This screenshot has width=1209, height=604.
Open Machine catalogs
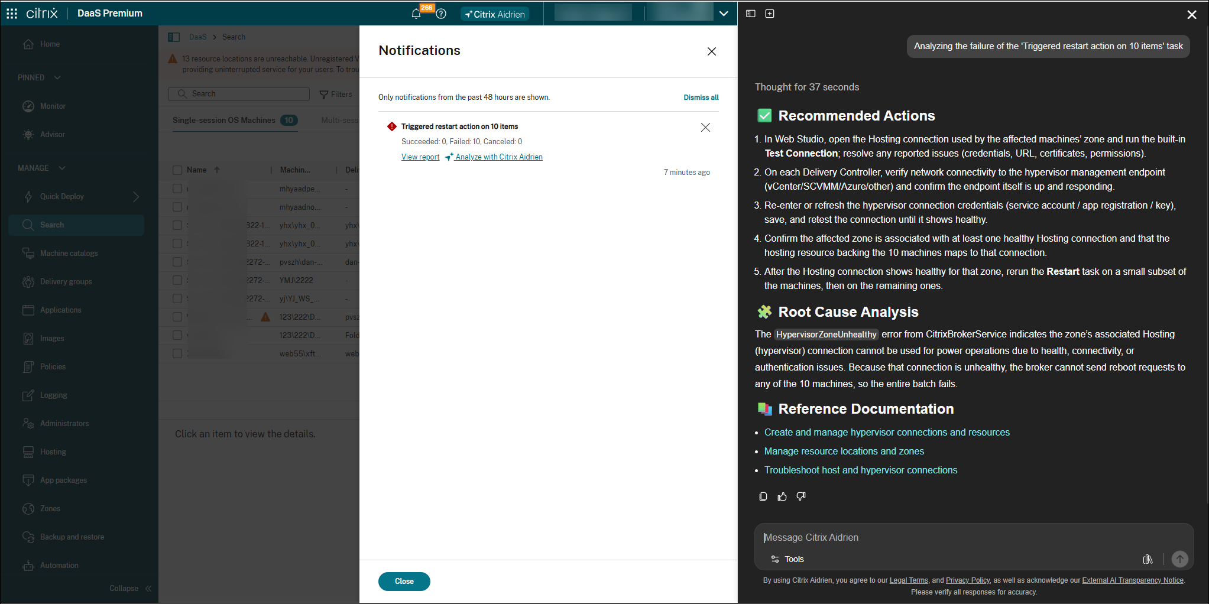click(x=69, y=254)
